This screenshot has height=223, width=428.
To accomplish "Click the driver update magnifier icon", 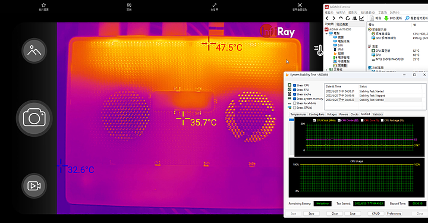I will [x=407, y=18].
